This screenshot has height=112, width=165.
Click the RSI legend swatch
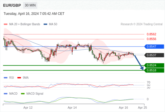pyautogui.click(x=6, y=78)
